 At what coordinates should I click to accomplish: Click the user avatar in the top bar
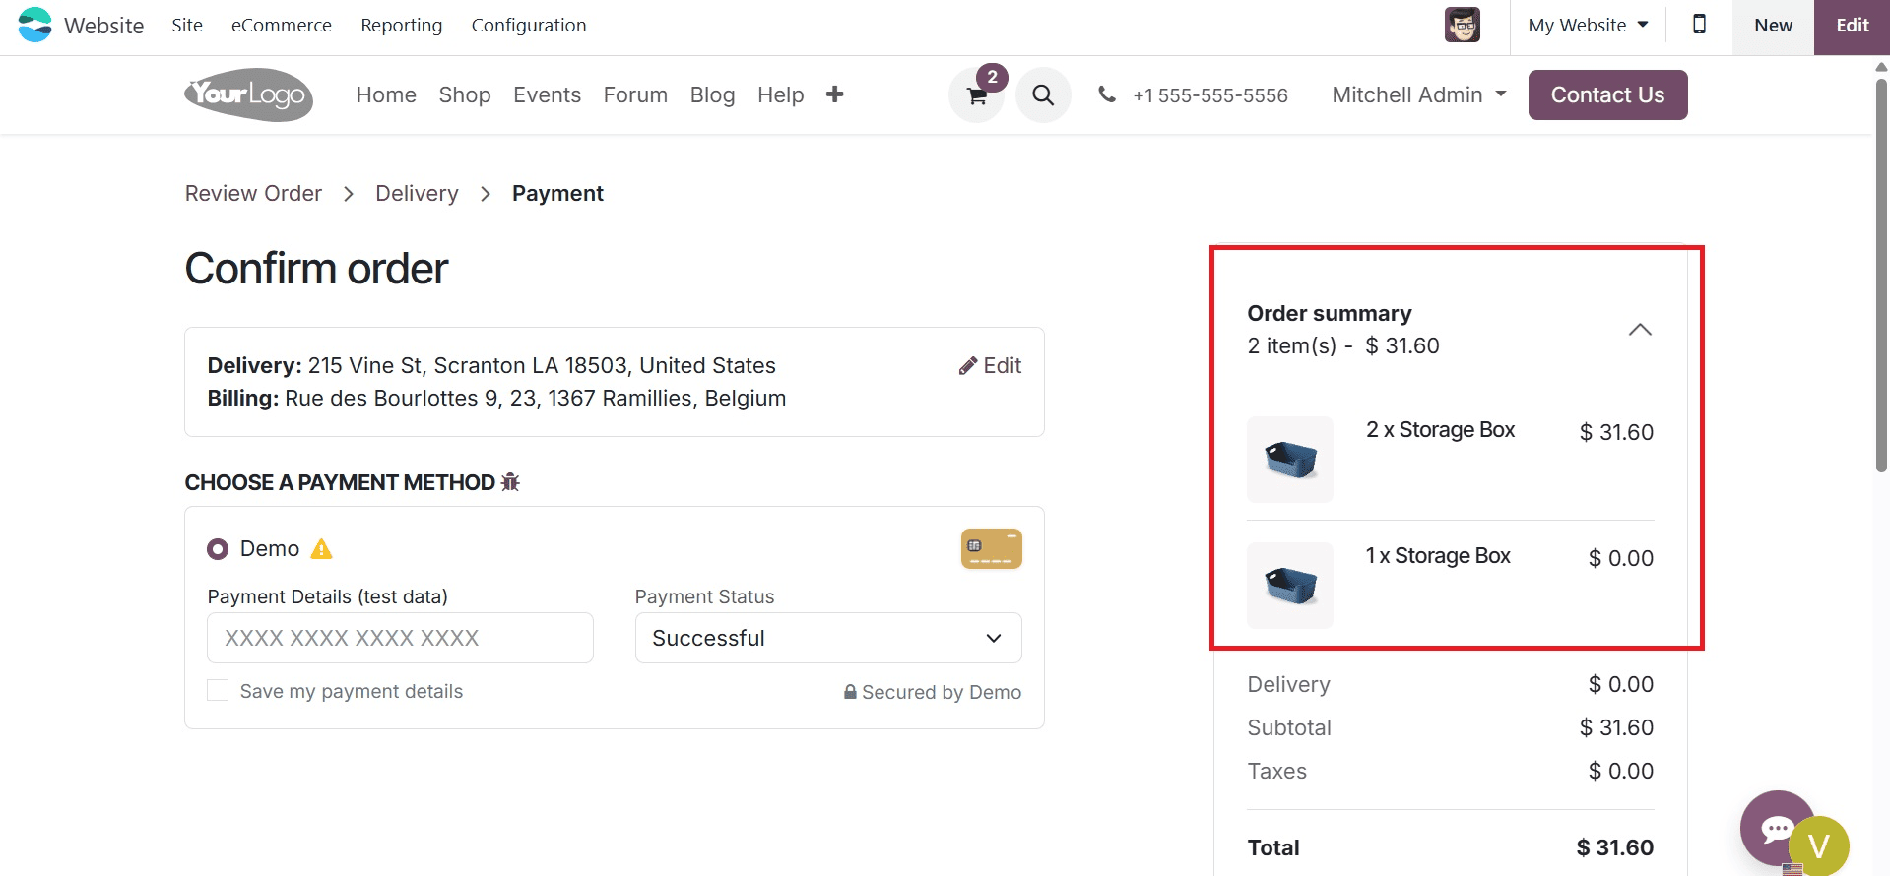coord(1462,25)
